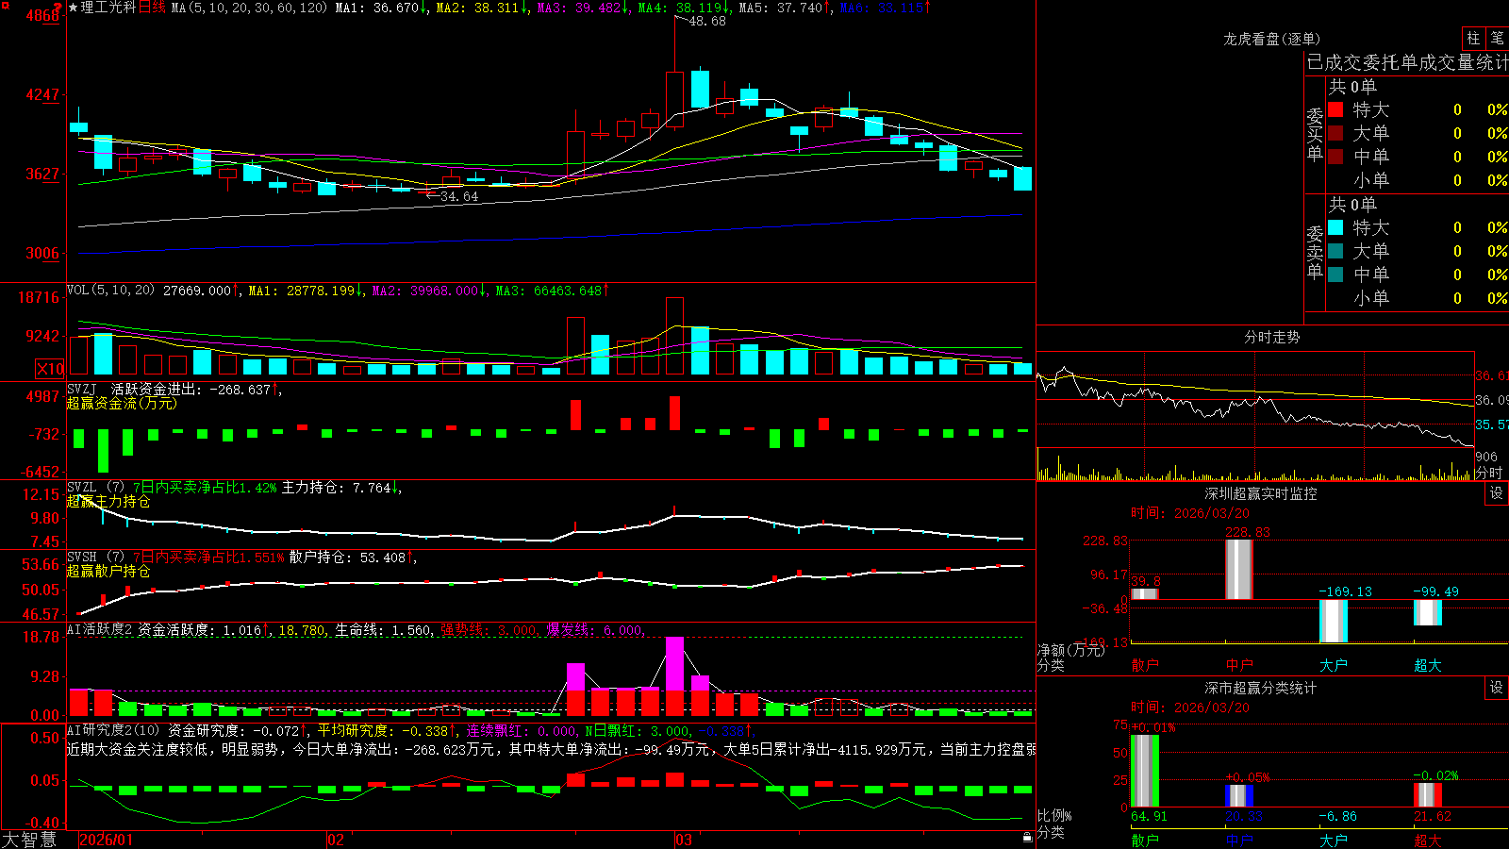The width and height of the screenshot is (1509, 849).
Task: Click the 7日内买卖净占比1.42% text
Action: coord(205,488)
